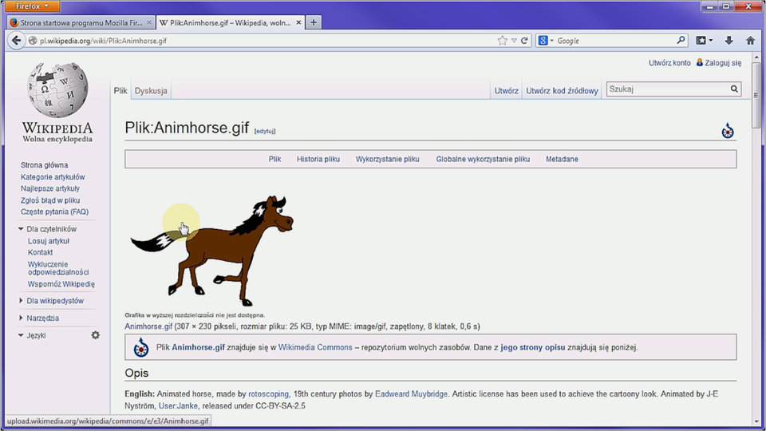Expand the Narzędzia sidebar section
The image size is (766, 431).
[21, 318]
